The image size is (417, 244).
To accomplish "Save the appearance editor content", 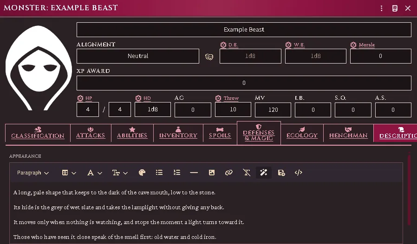I will (x=281, y=173).
